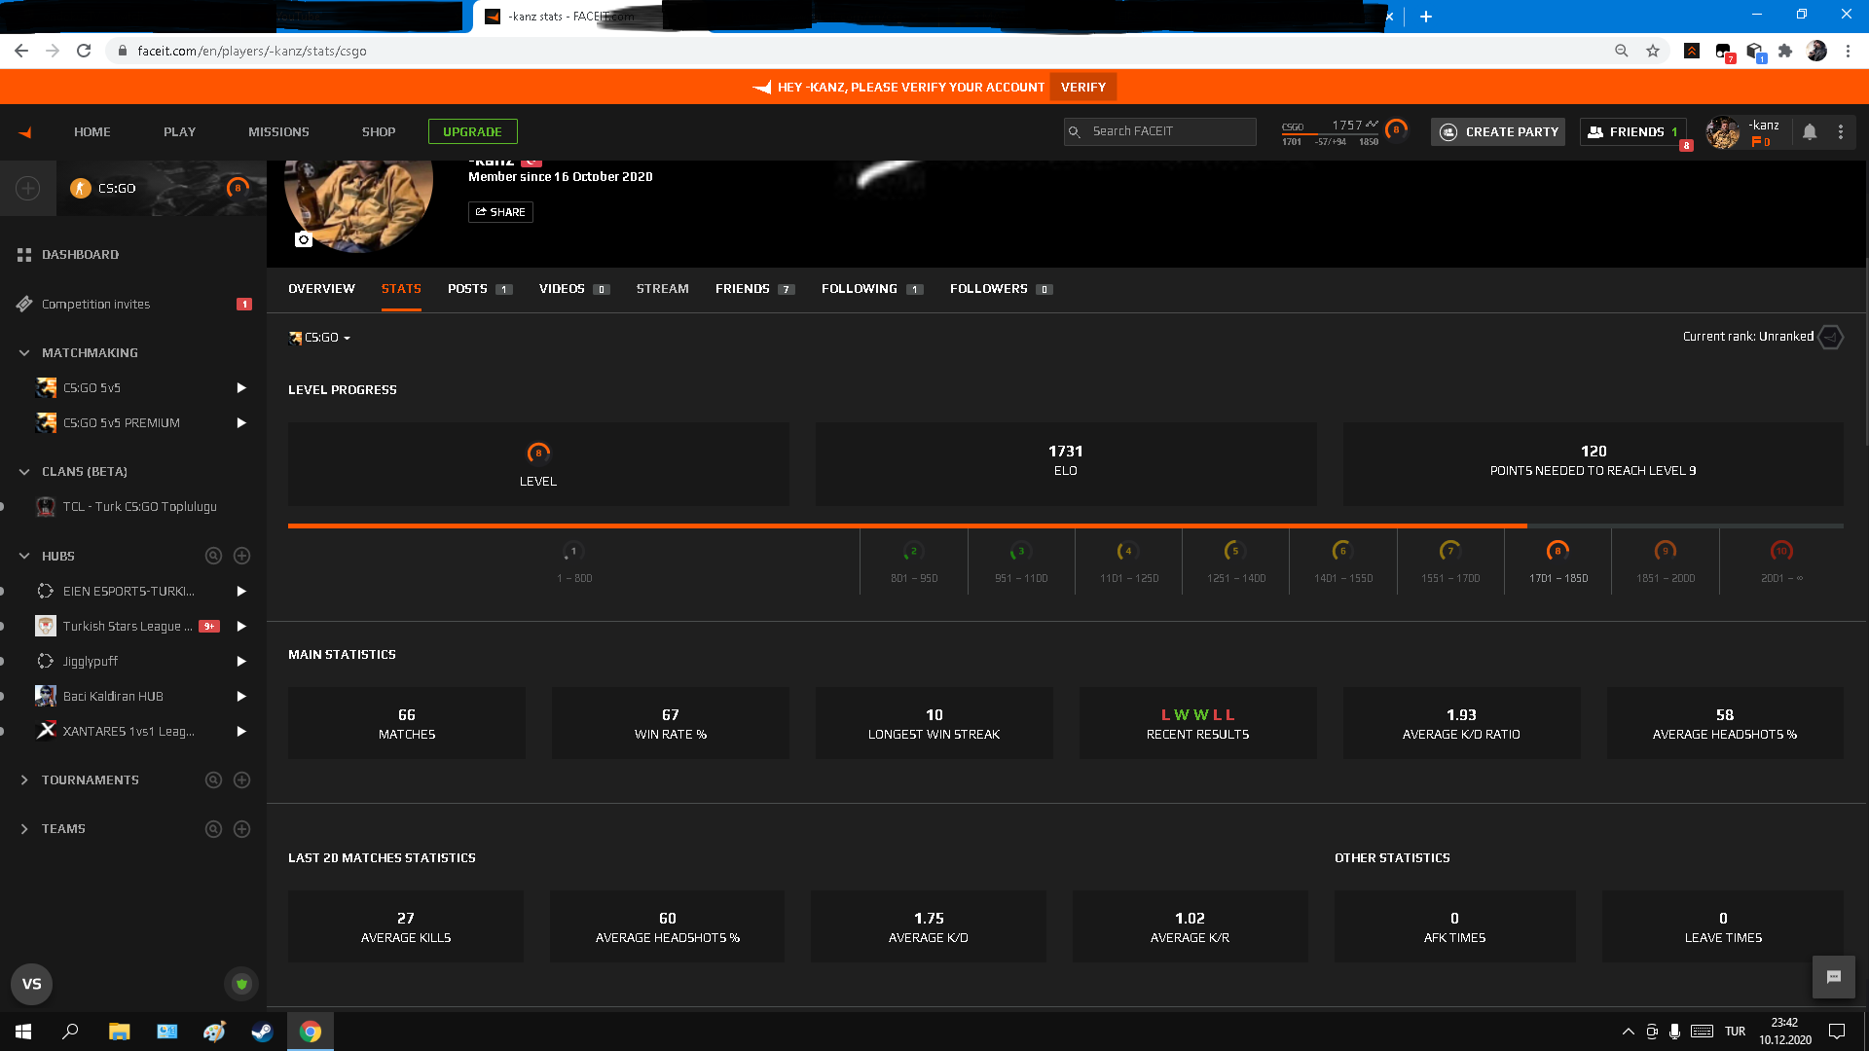Click the add game plus icon
This screenshot has width=1869, height=1051.
click(28, 188)
